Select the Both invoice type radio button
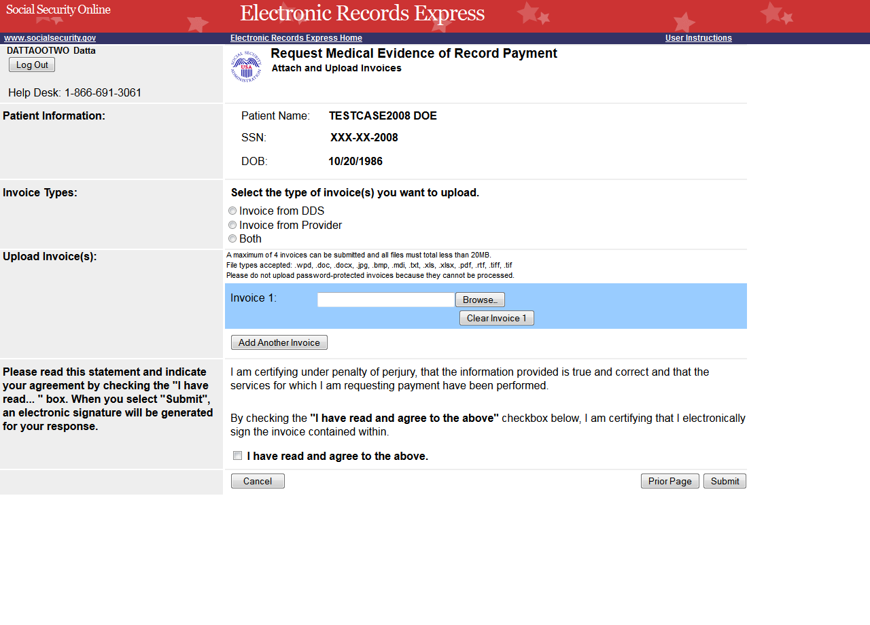Screen dimensions: 870x625 pyautogui.click(x=232, y=238)
